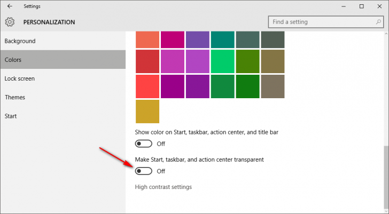This screenshot has height=214, width=389.
Task: Select the Colors section
Action: (x=13, y=60)
